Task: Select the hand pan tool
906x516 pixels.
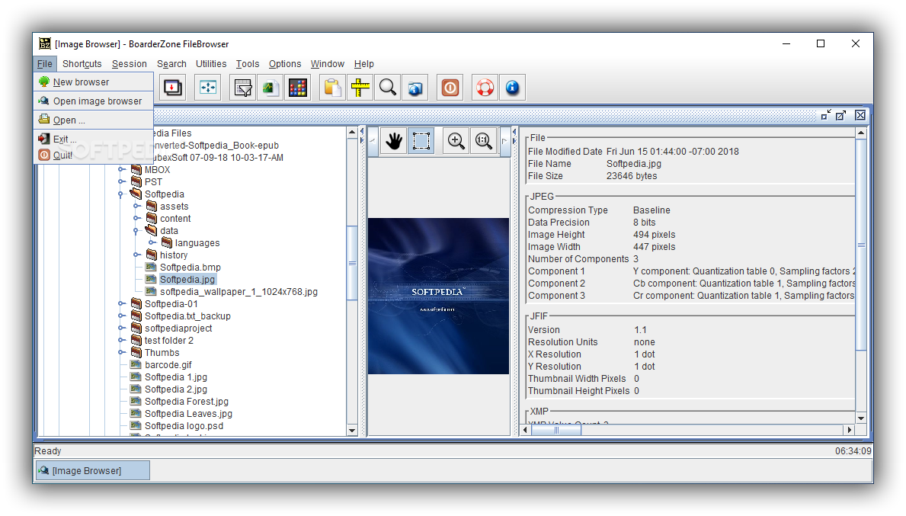Action: [x=393, y=141]
